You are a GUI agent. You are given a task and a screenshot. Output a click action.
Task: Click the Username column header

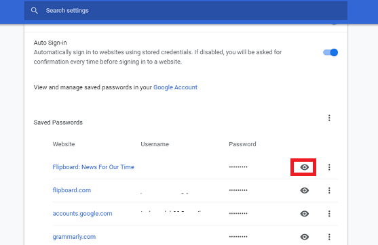point(155,144)
